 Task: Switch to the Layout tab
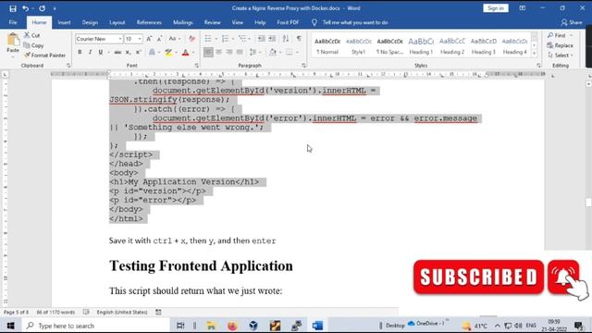(117, 22)
